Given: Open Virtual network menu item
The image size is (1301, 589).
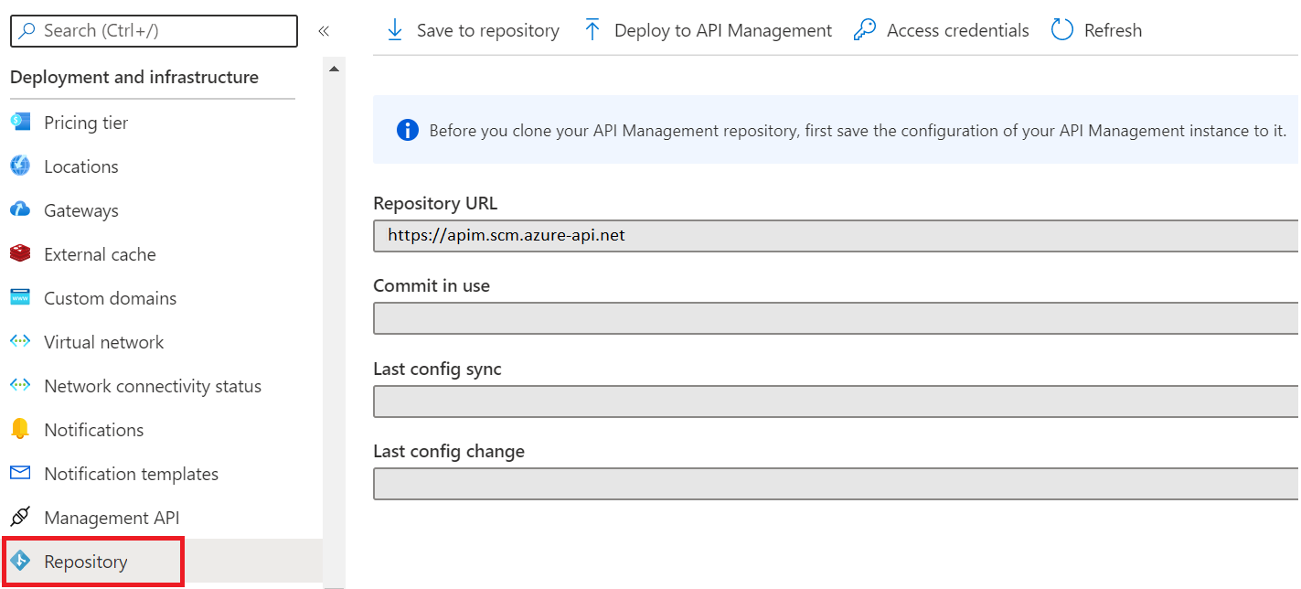Looking at the screenshot, I should pos(104,342).
